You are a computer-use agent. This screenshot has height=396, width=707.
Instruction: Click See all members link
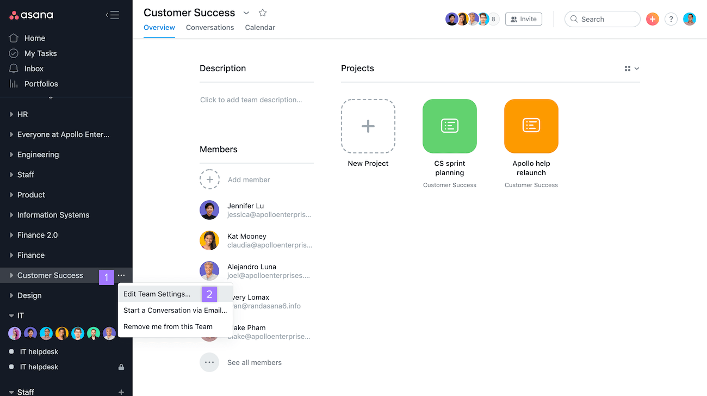254,362
